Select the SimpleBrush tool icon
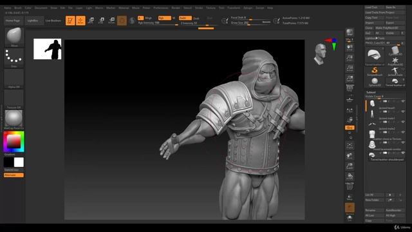Viewport: 412px width, 232px height. point(375,72)
